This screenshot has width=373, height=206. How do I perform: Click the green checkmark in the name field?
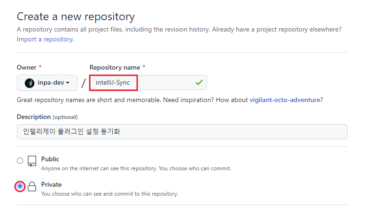tap(199, 83)
